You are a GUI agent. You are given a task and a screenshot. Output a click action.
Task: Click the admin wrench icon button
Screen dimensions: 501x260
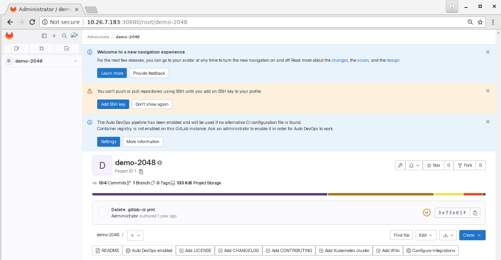click(x=400, y=166)
